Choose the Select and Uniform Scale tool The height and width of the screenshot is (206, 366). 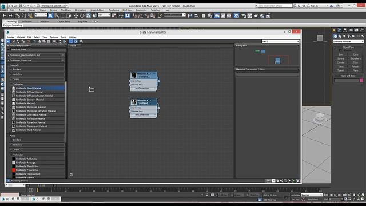tap(89, 15)
